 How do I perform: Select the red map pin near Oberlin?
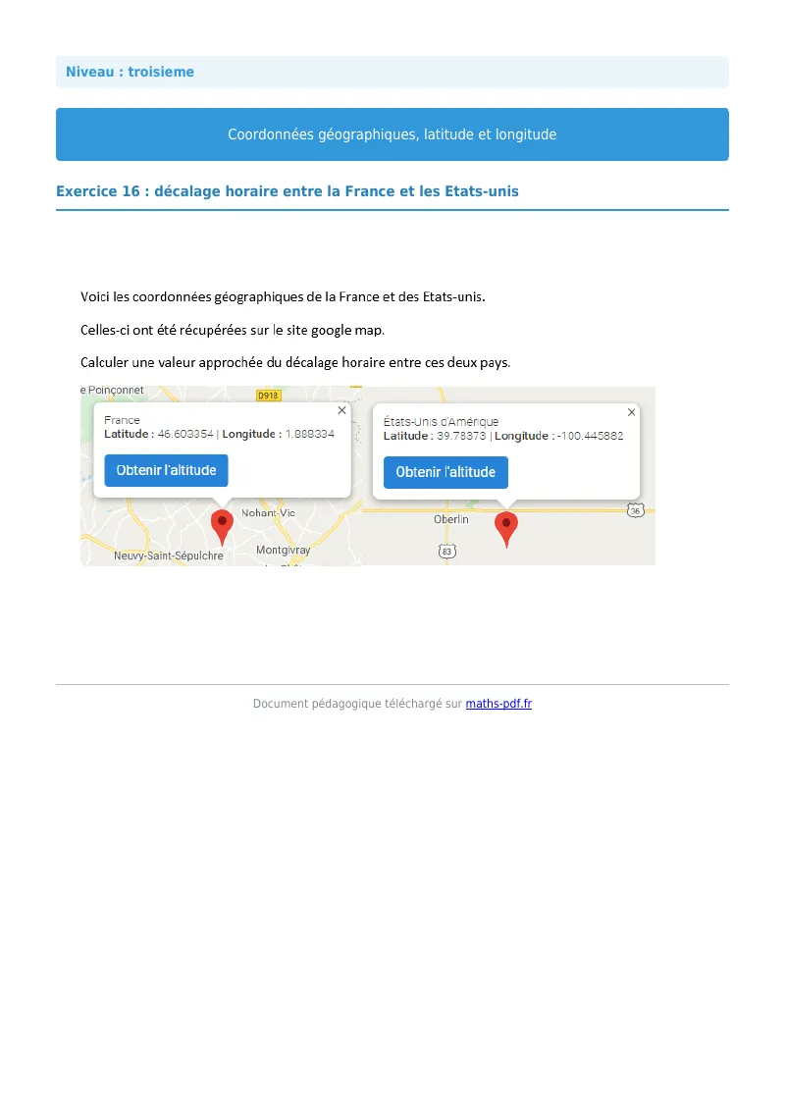click(x=506, y=529)
